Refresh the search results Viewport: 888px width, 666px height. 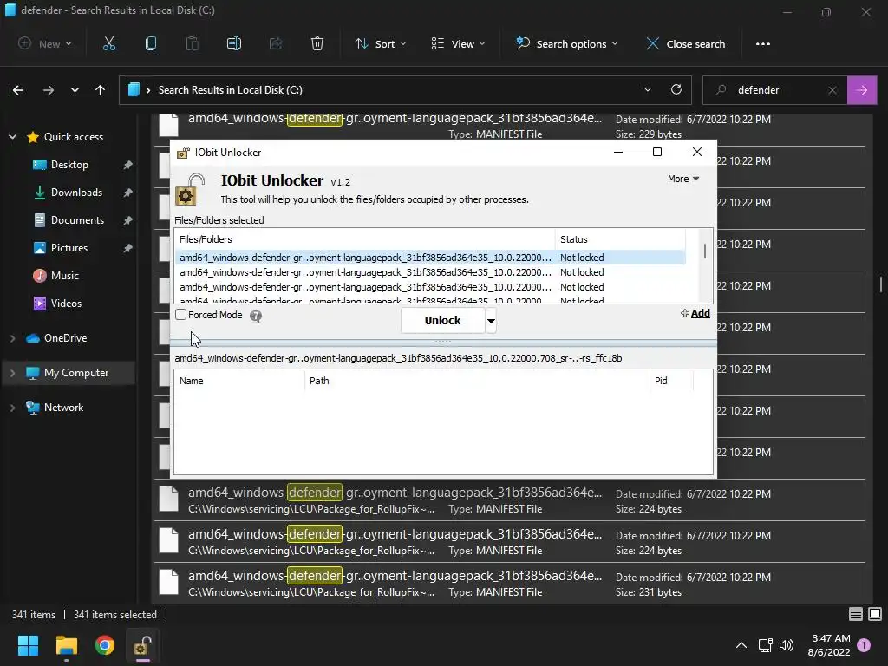tap(676, 89)
